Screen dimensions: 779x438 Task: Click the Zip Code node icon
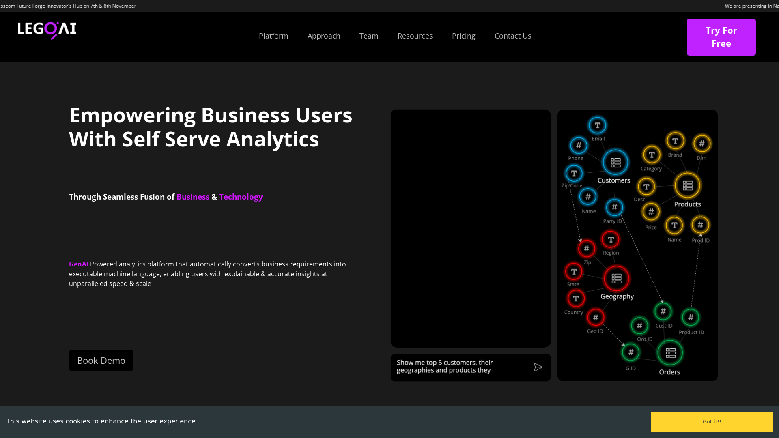pos(574,174)
